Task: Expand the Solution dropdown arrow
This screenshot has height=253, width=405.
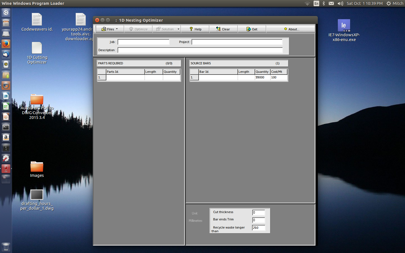Action: [x=178, y=29]
